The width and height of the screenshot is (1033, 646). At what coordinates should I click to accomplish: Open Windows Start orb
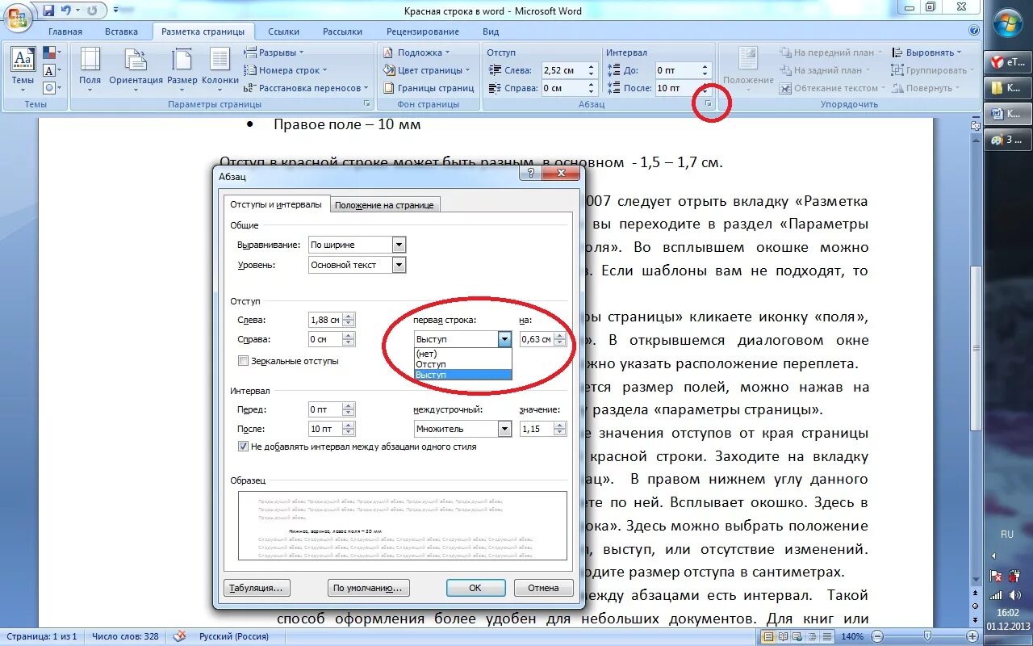pyautogui.click(x=1008, y=23)
